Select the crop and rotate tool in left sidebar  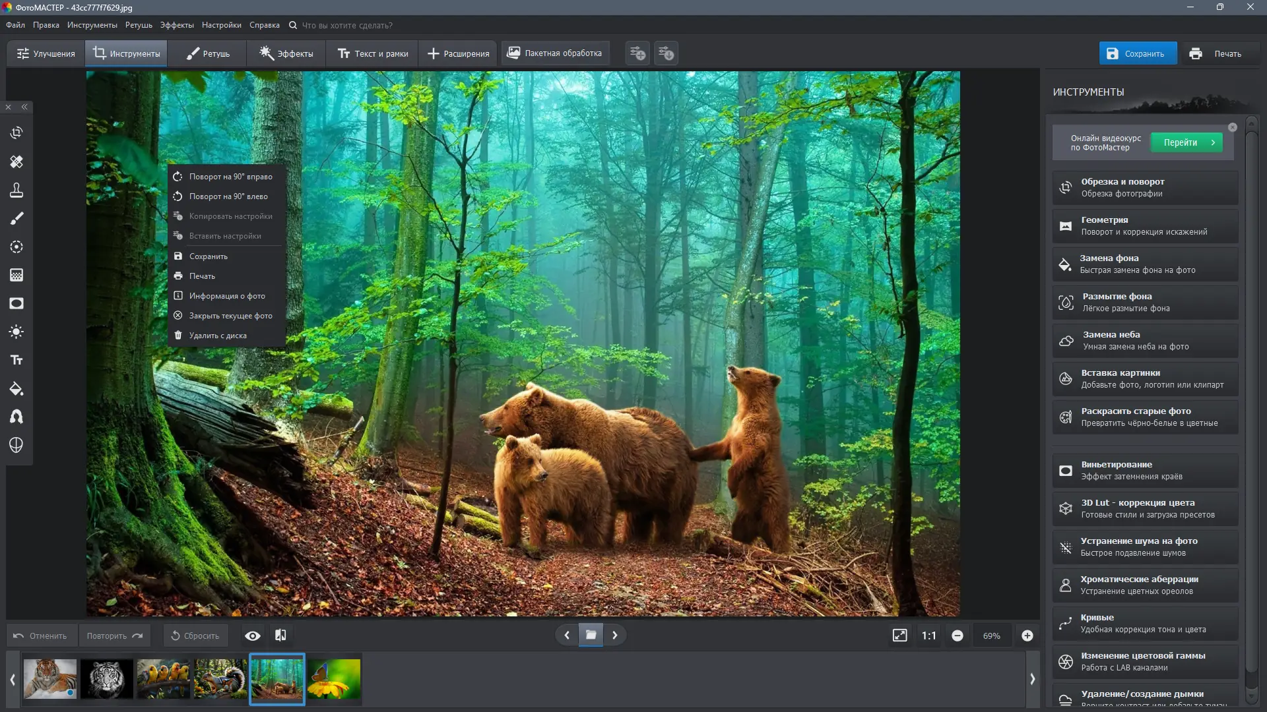(16, 133)
